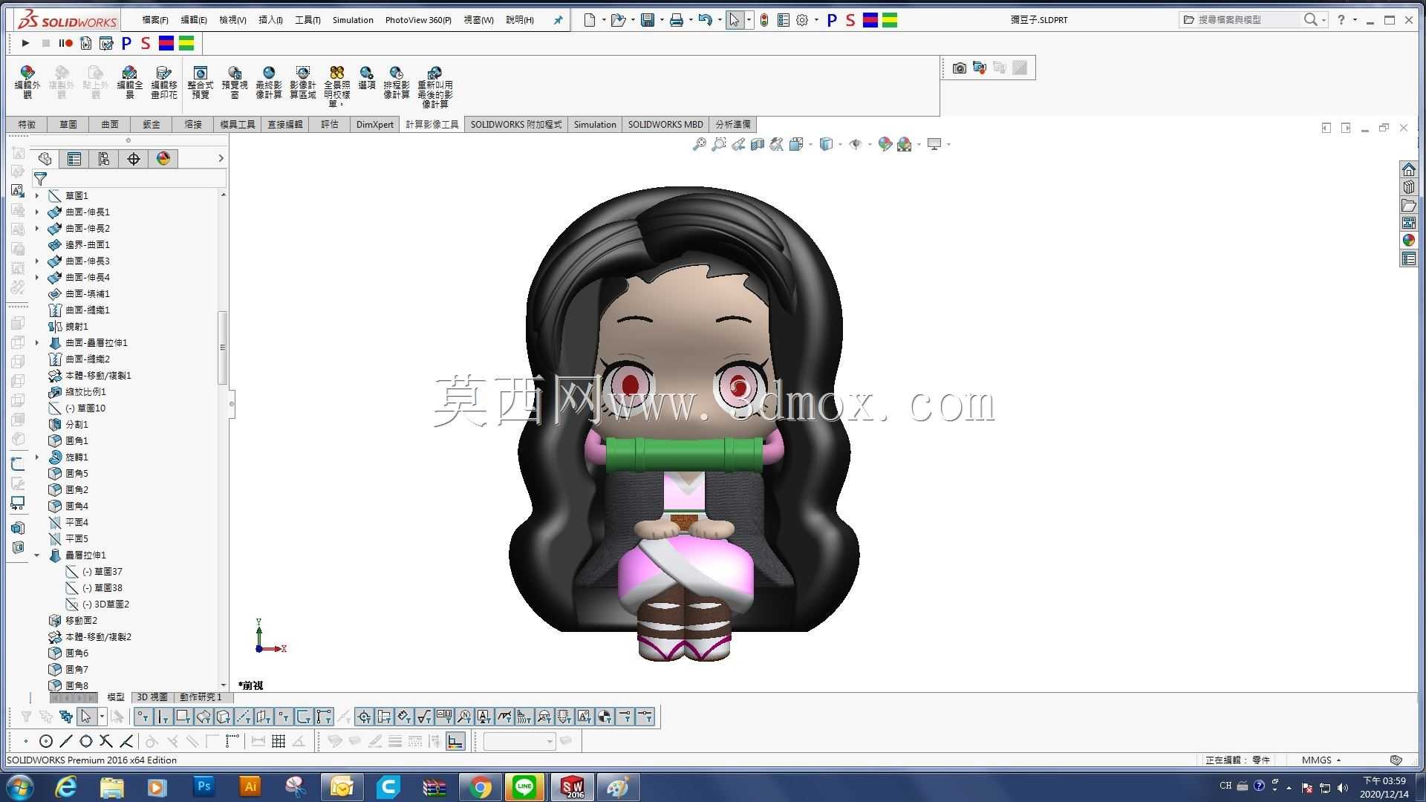Switch to the 評估 ribbon tab
The width and height of the screenshot is (1426, 802).
330,125
